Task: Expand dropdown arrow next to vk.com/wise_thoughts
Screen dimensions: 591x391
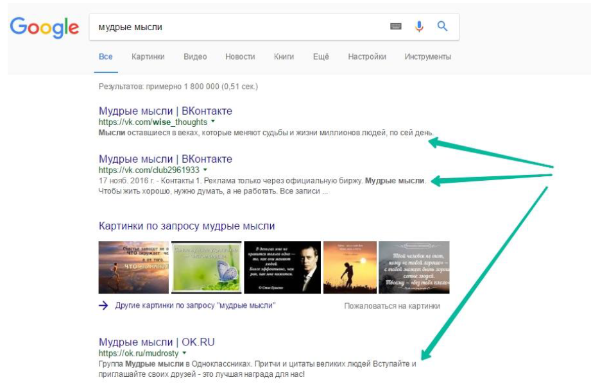Action: click(x=213, y=121)
